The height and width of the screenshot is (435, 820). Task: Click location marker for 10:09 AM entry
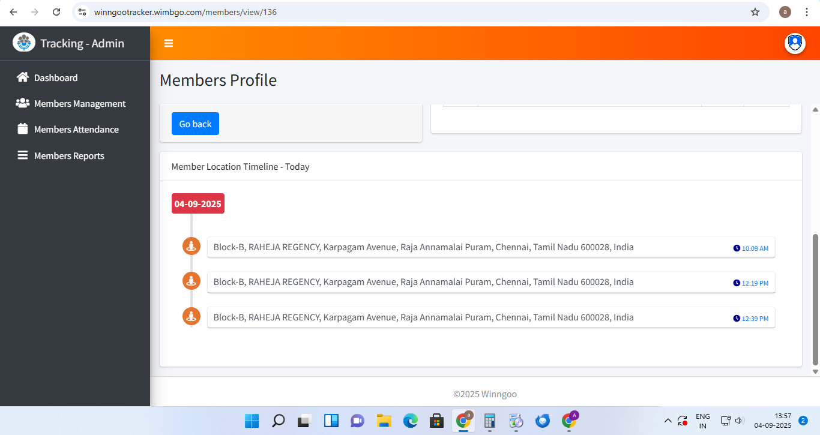pos(191,246)
